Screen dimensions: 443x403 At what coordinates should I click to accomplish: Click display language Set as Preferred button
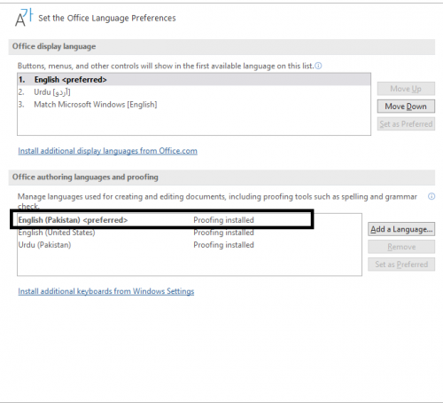pyautogui.click(x=406, y=124)
